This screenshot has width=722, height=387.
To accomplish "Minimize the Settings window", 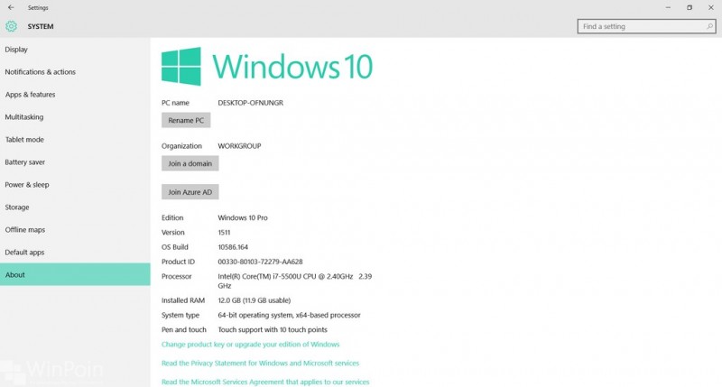I will (668, 7).
